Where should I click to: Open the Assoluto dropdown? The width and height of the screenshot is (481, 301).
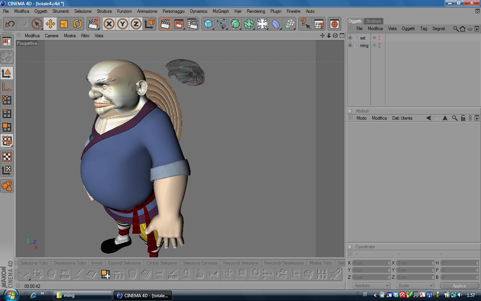click(371, 286)
